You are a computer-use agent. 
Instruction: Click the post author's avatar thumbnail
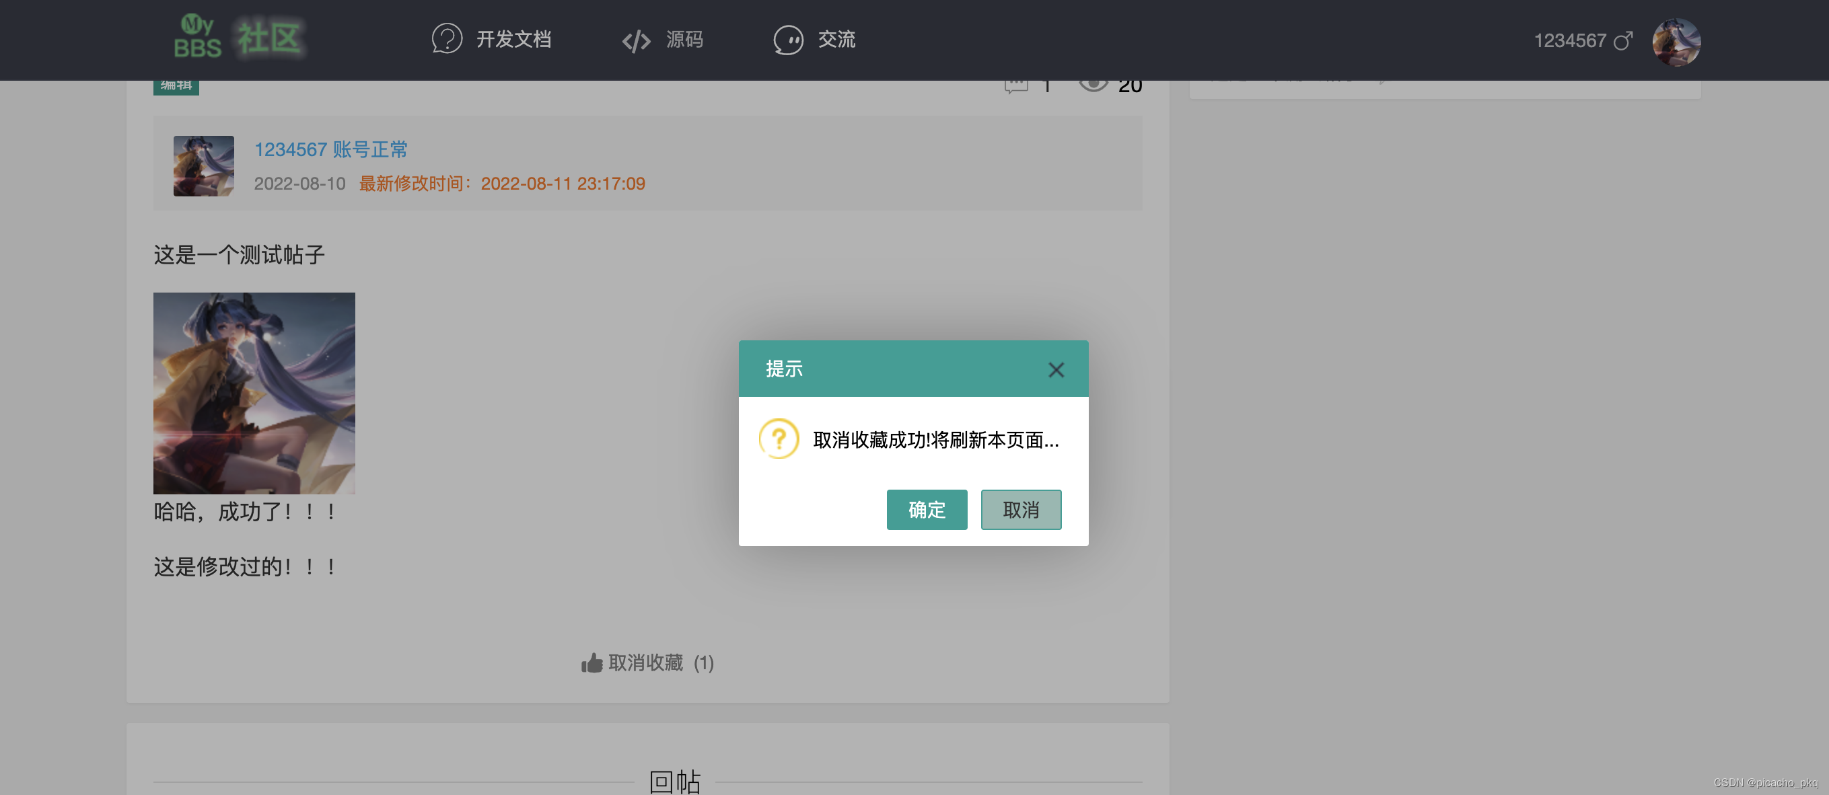coord(204,165)
